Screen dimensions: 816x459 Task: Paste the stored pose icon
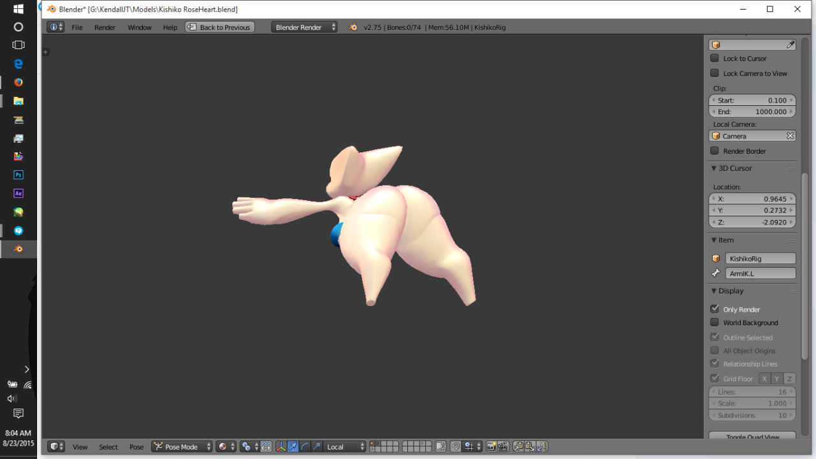click(530, 447)
